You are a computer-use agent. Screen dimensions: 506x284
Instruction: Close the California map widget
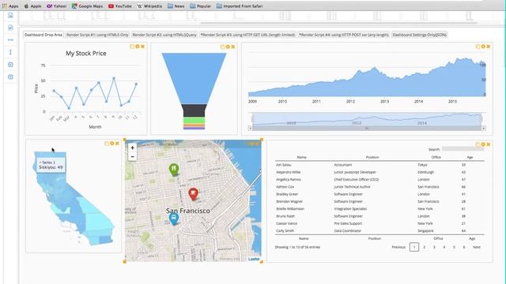[117, 144]
